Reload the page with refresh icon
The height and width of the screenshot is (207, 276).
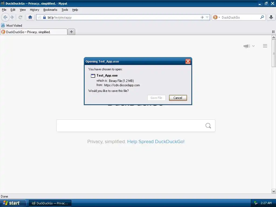[x=20, y=17]
